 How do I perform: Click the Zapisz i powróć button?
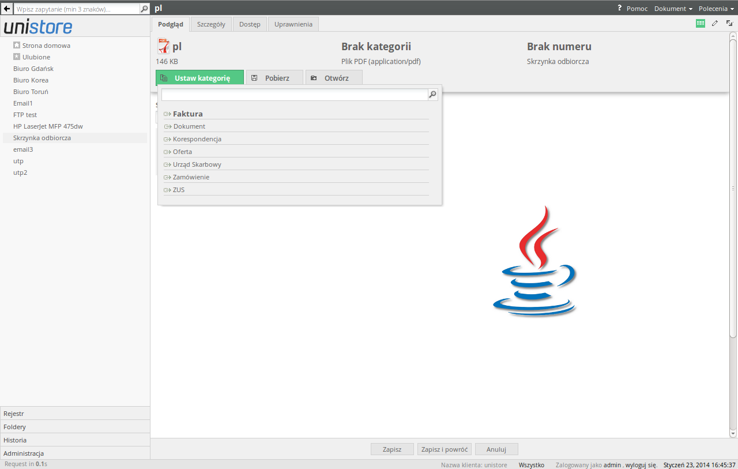(x=445, y=449)
